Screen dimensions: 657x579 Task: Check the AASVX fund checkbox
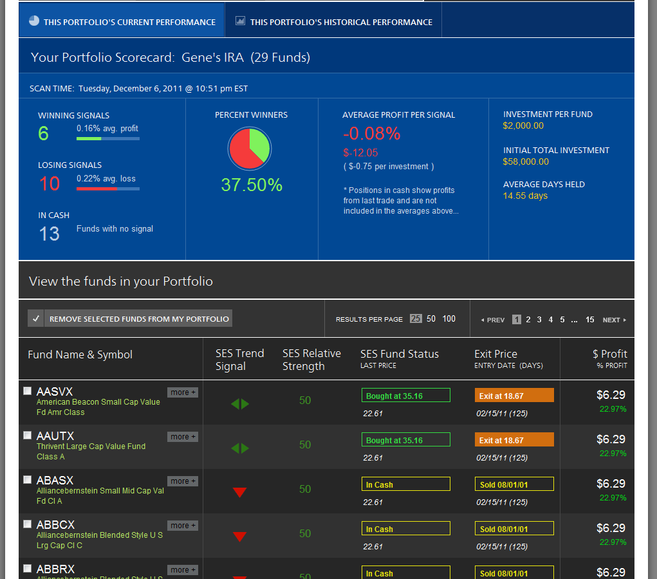tap(27, 391)
